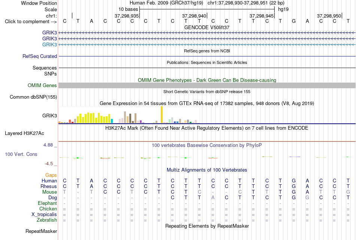Click the orange Gaps label
The width and height of the screenshot is (356, 240).
point(51,175)
